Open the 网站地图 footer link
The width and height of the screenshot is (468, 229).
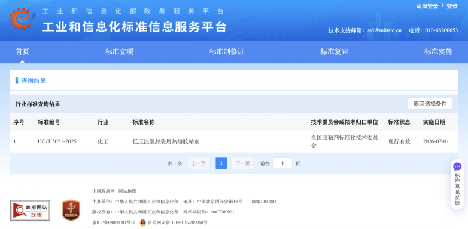point(127,191)
